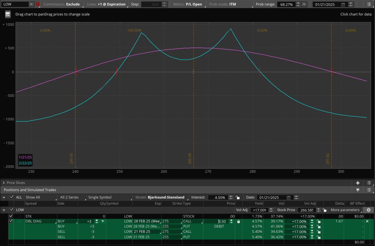Toggle the LOW symbol group checkbox
Viewport: 375px width, 246px height.
[x=11, y=210]
